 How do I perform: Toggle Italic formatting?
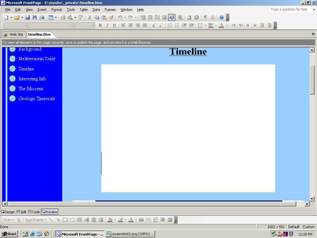pos(107,25)
